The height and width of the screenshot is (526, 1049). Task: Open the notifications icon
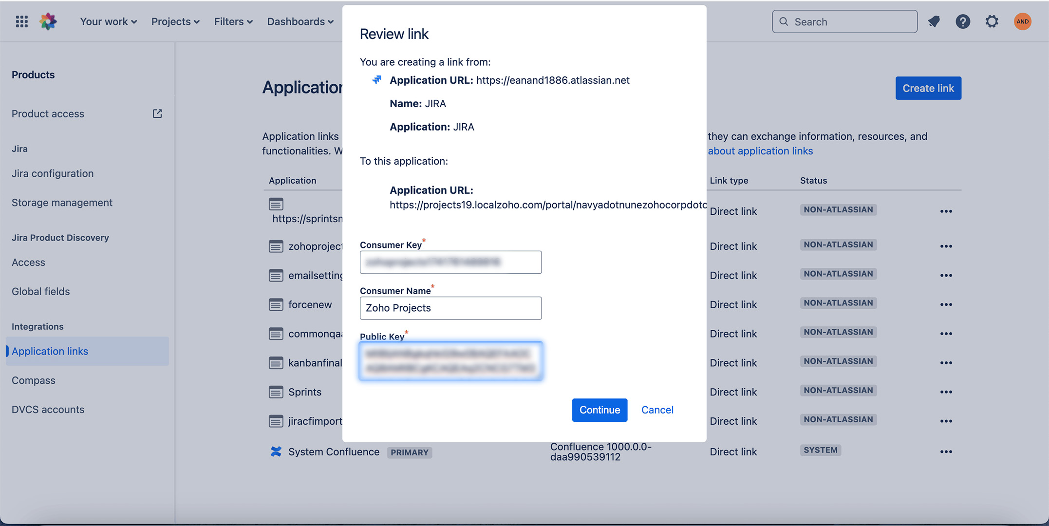[x=934, y=21]
